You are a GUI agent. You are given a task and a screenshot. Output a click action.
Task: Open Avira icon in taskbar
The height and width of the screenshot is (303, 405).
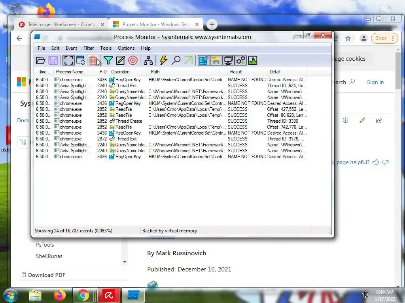click(x=108, y=295)
